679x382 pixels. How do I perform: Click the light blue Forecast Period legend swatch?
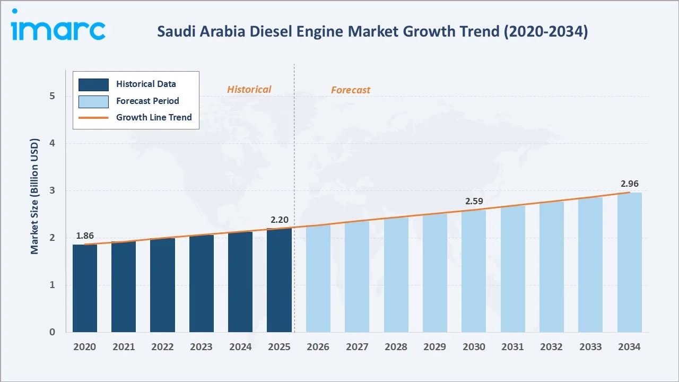[x=93, y=101]
